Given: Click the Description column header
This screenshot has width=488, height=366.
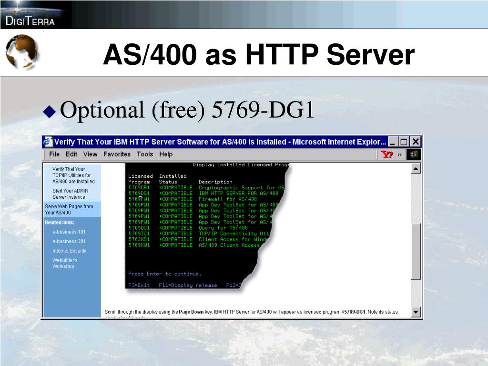Looking at the screenshot, I should tap(215, 182).
